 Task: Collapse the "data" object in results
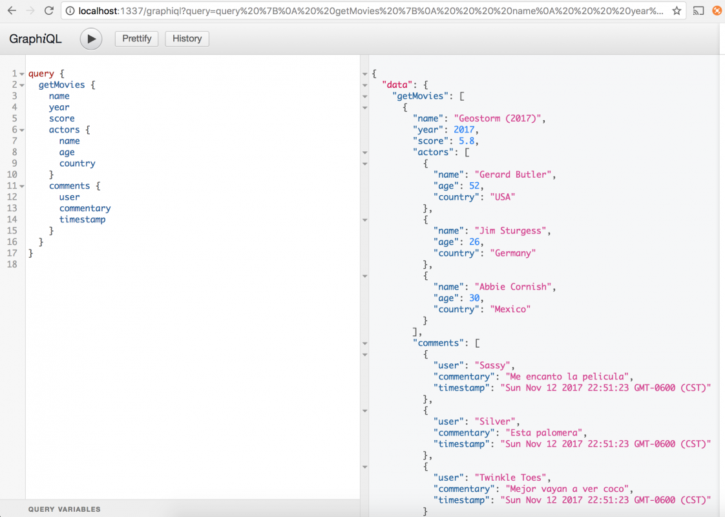click(x=365, y=85)
